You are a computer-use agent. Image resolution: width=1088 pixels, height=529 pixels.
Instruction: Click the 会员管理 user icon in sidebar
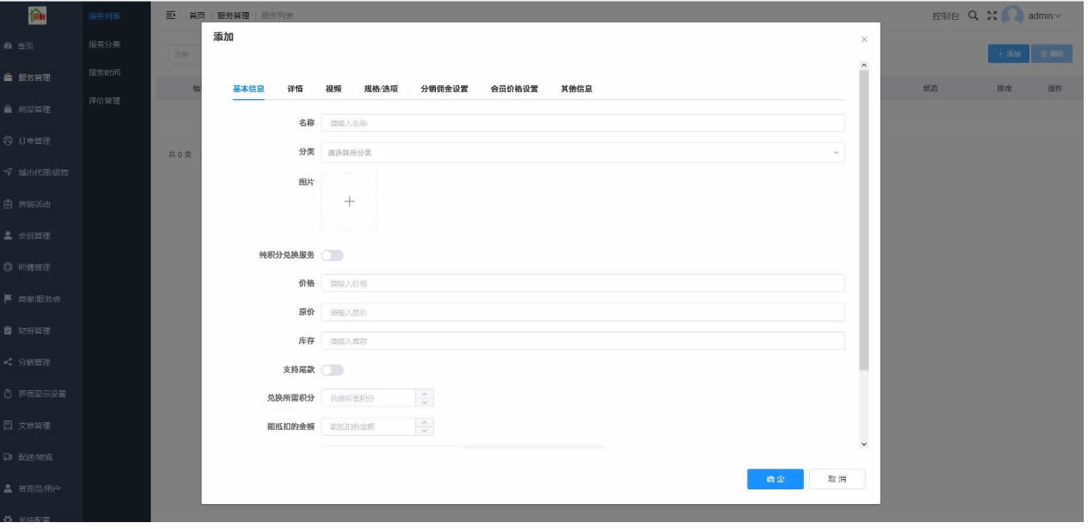click(x=8, y=236)
